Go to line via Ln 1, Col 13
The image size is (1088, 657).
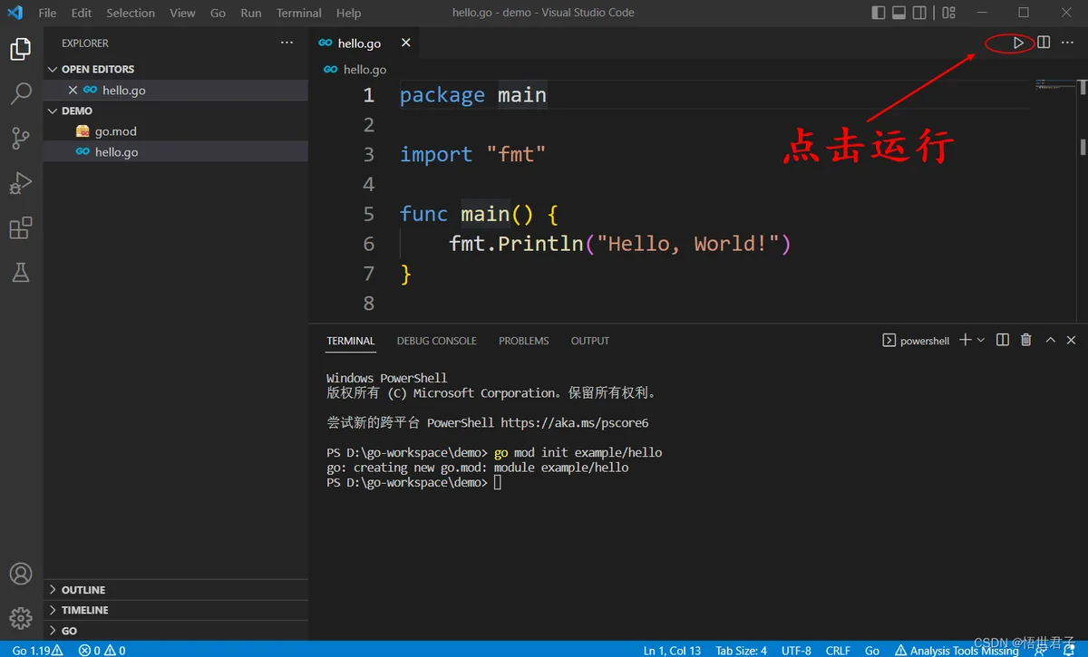coord(672,650)
